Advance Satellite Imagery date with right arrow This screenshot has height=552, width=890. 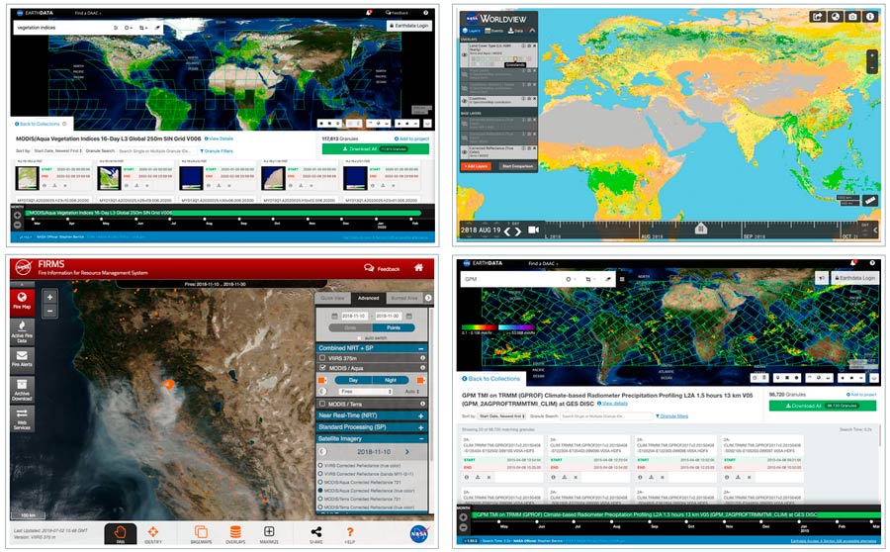[407, 451]
